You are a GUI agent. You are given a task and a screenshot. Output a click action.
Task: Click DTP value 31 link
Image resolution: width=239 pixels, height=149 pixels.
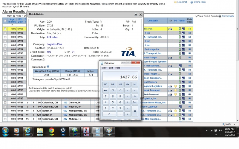[73, 52]
